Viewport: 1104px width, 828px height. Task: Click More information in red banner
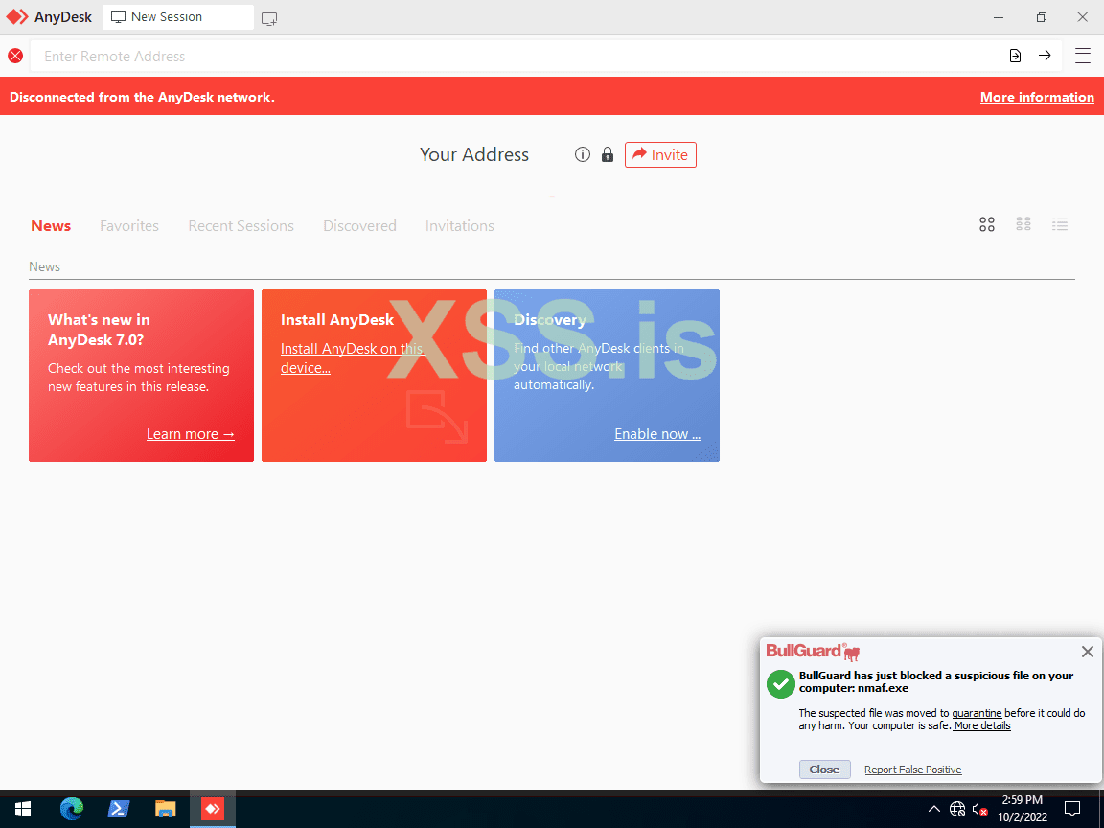[x=1037, y=97]
